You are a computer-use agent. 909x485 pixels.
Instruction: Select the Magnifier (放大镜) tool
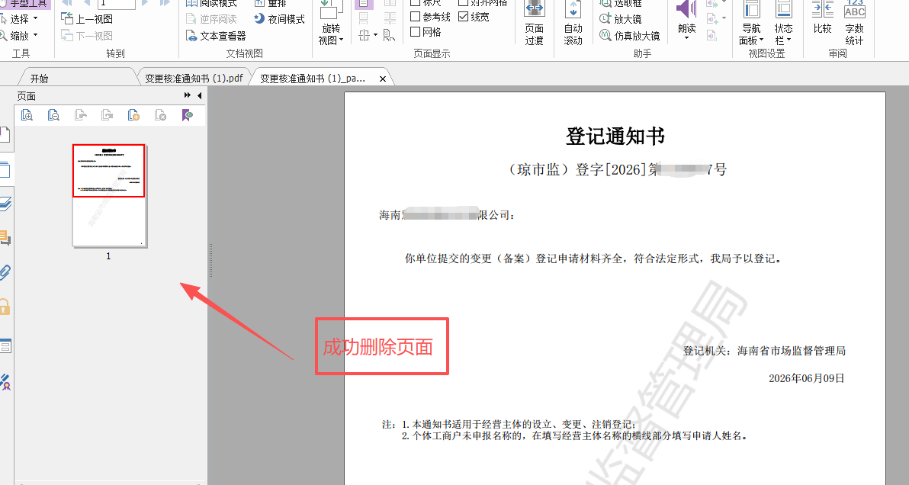(x=620, y=19)
